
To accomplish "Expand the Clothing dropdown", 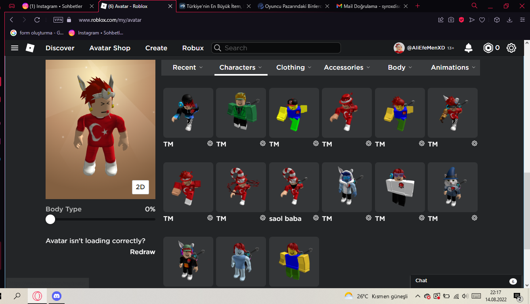I will click(x=294, y=67).
